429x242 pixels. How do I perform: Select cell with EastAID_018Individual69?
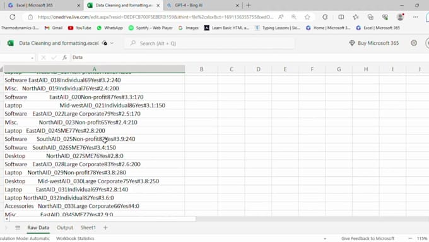[95, 80]
